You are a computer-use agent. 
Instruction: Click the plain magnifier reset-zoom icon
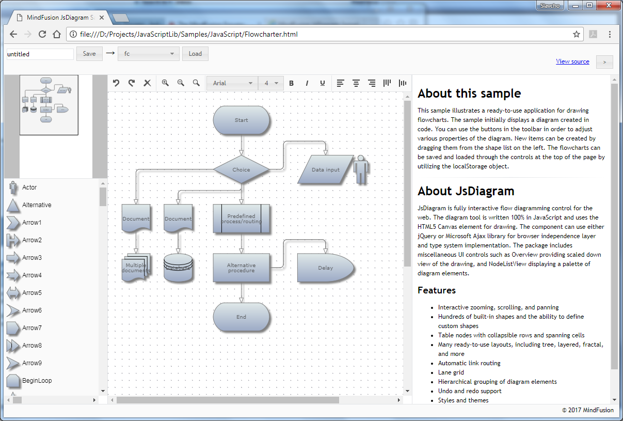[196, 83]
